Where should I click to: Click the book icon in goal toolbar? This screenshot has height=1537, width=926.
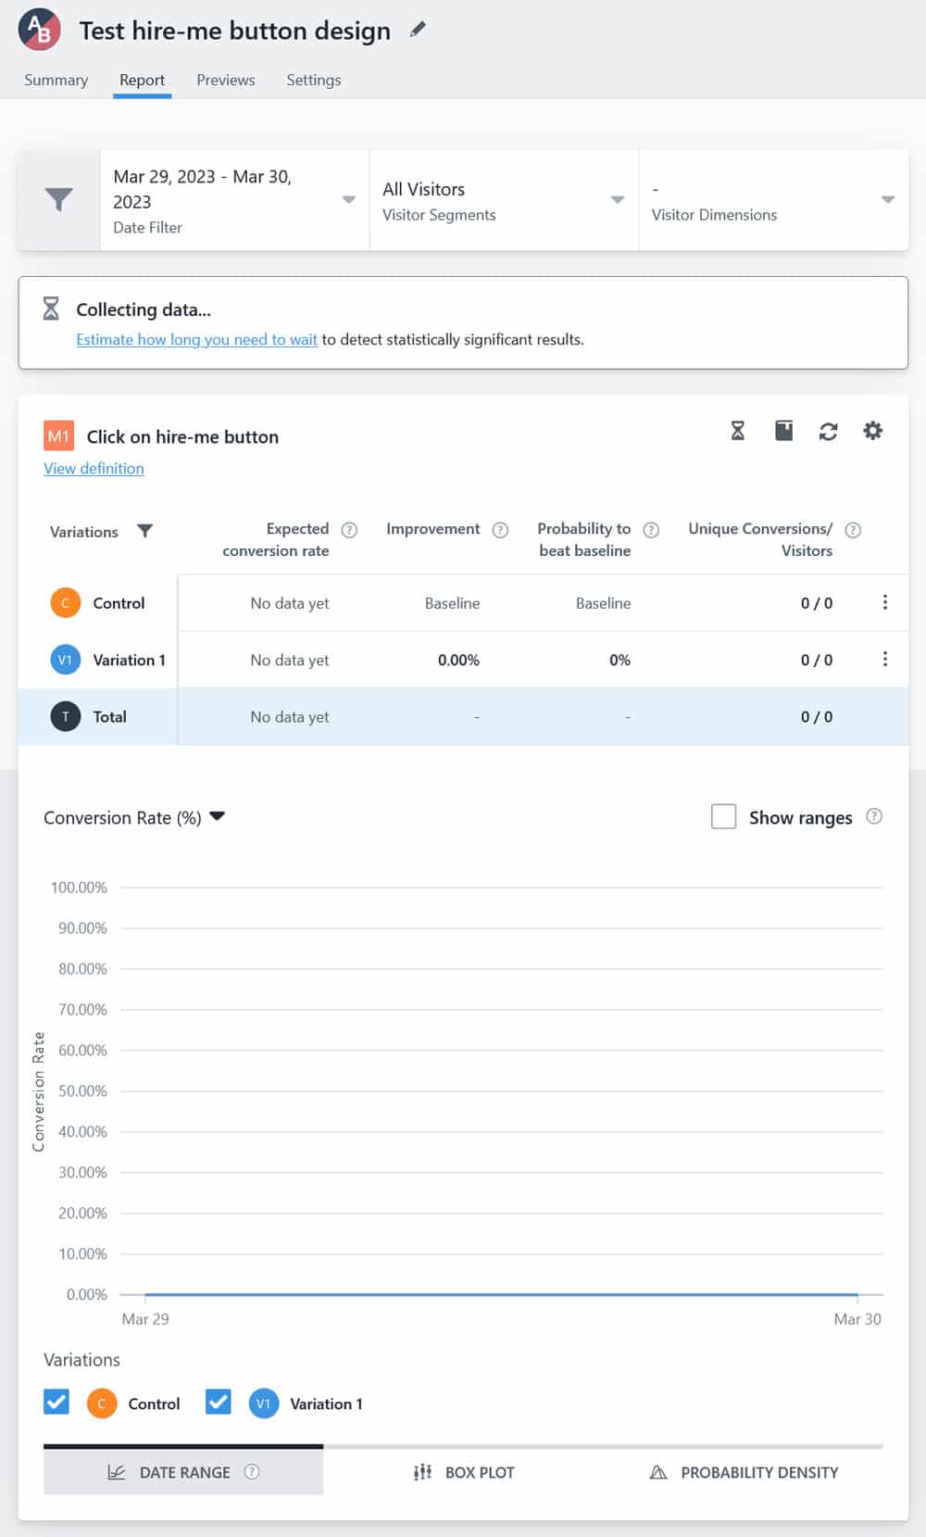783,431
